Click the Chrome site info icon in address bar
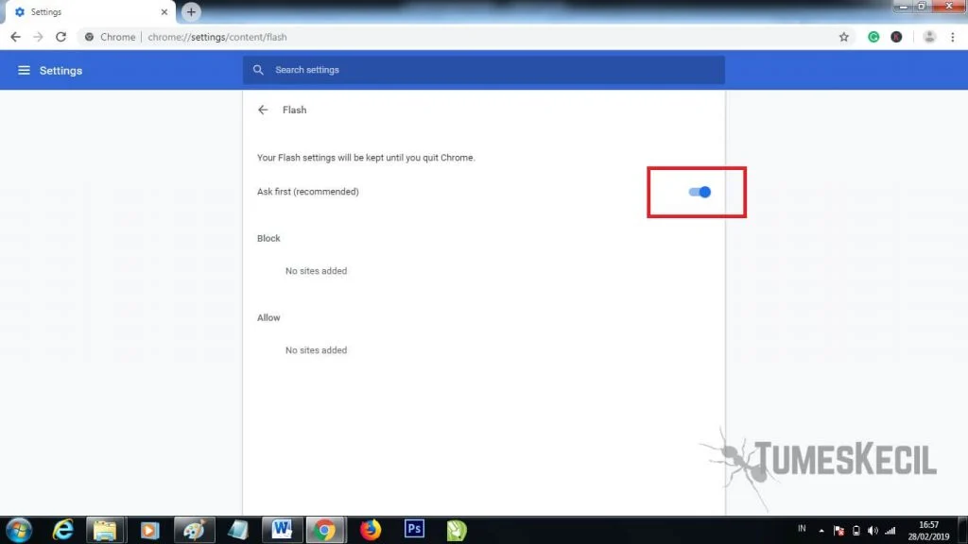The image size is (968, 544). point(89,37)
